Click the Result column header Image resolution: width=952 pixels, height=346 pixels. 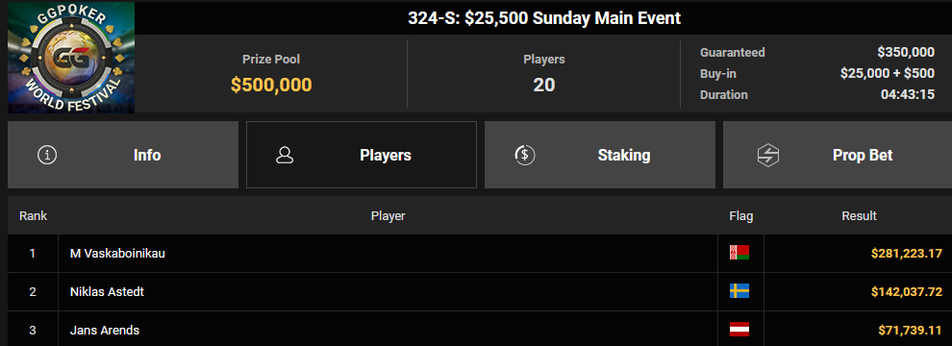859,215
